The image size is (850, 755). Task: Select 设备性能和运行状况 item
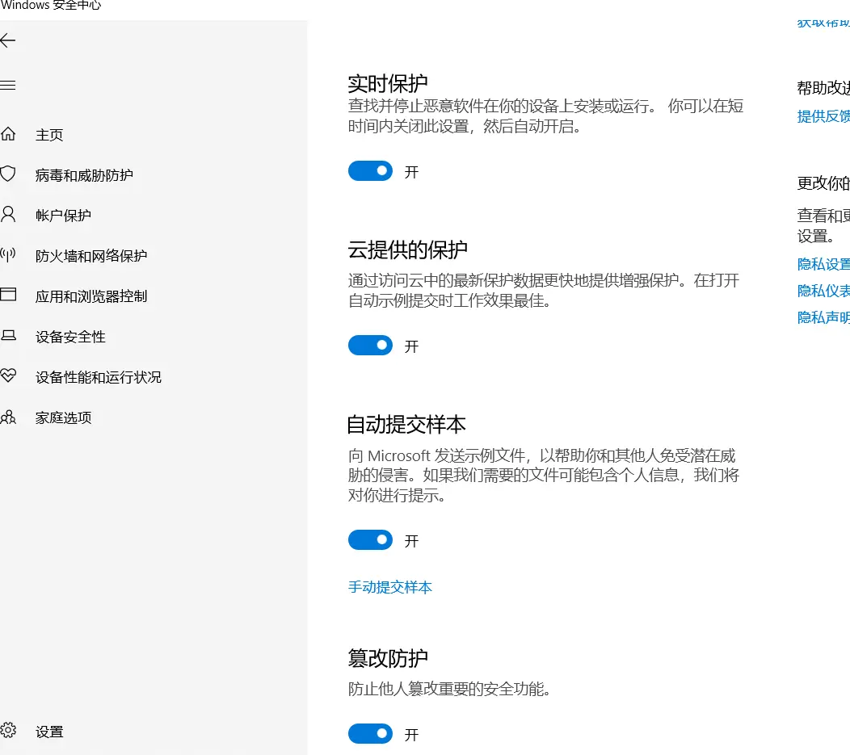[x=98, y=377]
